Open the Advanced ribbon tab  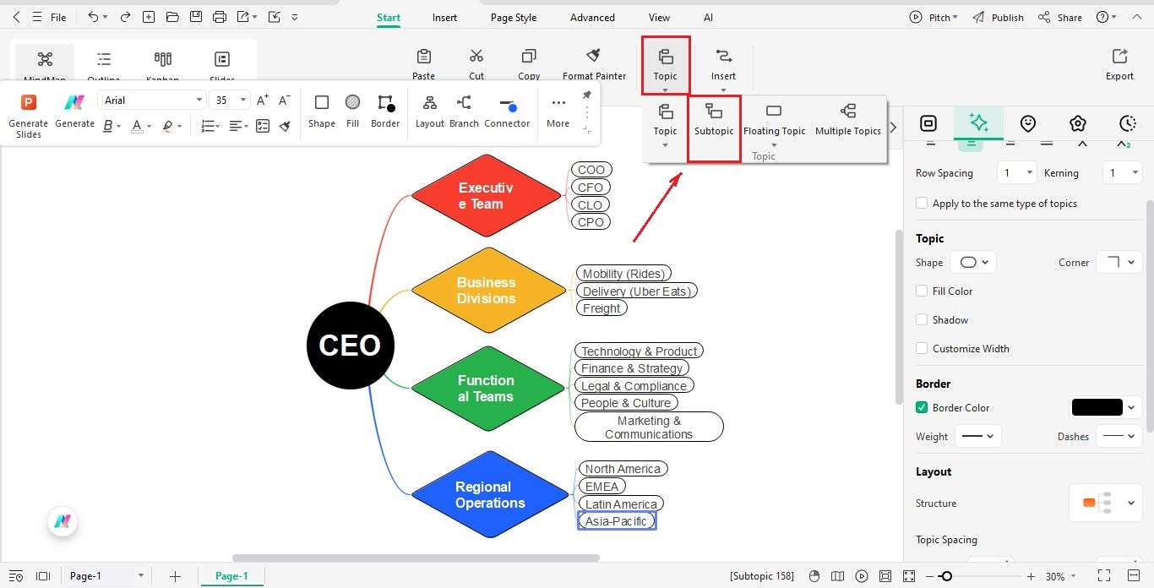[x=592, y=17]
